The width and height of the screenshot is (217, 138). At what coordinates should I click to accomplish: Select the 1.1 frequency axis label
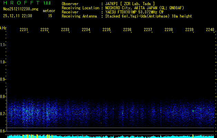3,45
